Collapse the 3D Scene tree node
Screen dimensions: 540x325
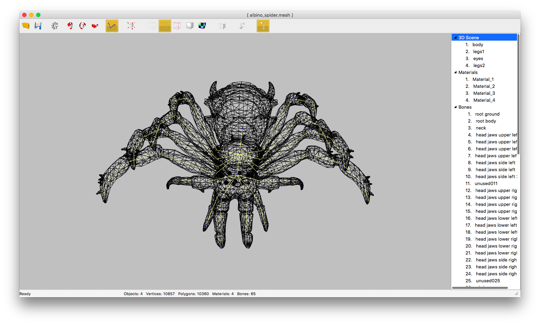click(x=455, y=37)
